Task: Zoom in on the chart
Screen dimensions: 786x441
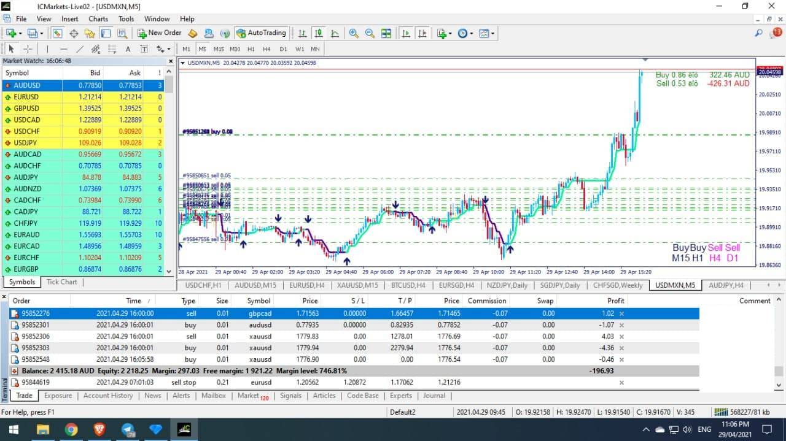Action: pyautogui.click(x=354, y=33)
